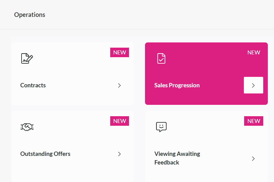Open the Contracts label link
Screen dimensions: 274x182
pos(33,85)
